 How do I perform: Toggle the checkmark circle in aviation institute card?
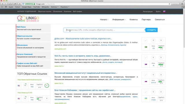[x=146, y=75]
